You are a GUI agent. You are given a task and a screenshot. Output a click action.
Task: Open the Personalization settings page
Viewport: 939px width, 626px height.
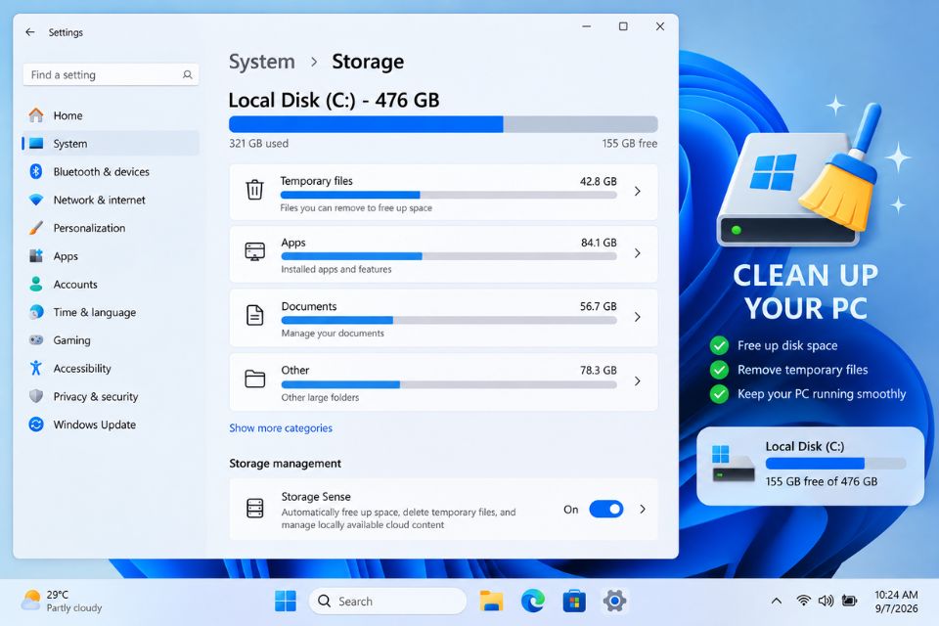pyautogui.click(x=111, y=228)
